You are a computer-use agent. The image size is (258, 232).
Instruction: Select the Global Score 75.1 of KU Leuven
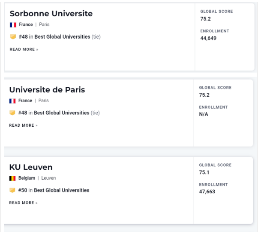[205, 172]
